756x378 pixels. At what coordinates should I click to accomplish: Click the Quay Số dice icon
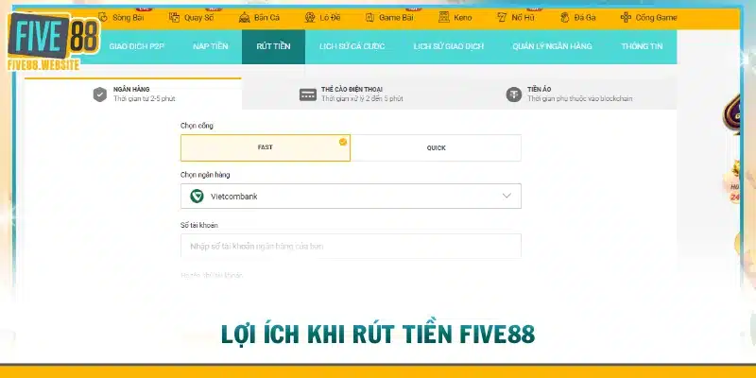coord(174,18)
